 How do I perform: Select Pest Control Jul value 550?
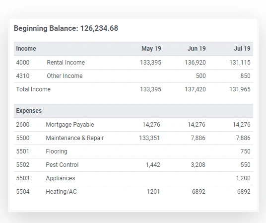tap(246, 165)
